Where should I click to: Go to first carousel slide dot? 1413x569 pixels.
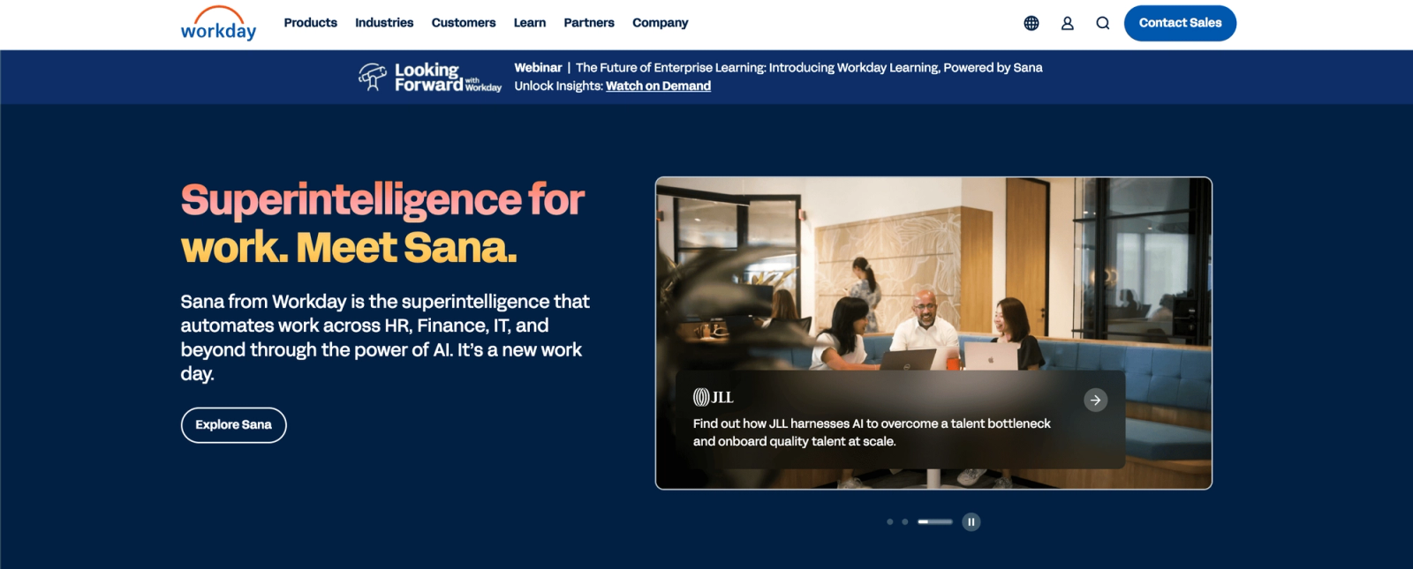889,522
